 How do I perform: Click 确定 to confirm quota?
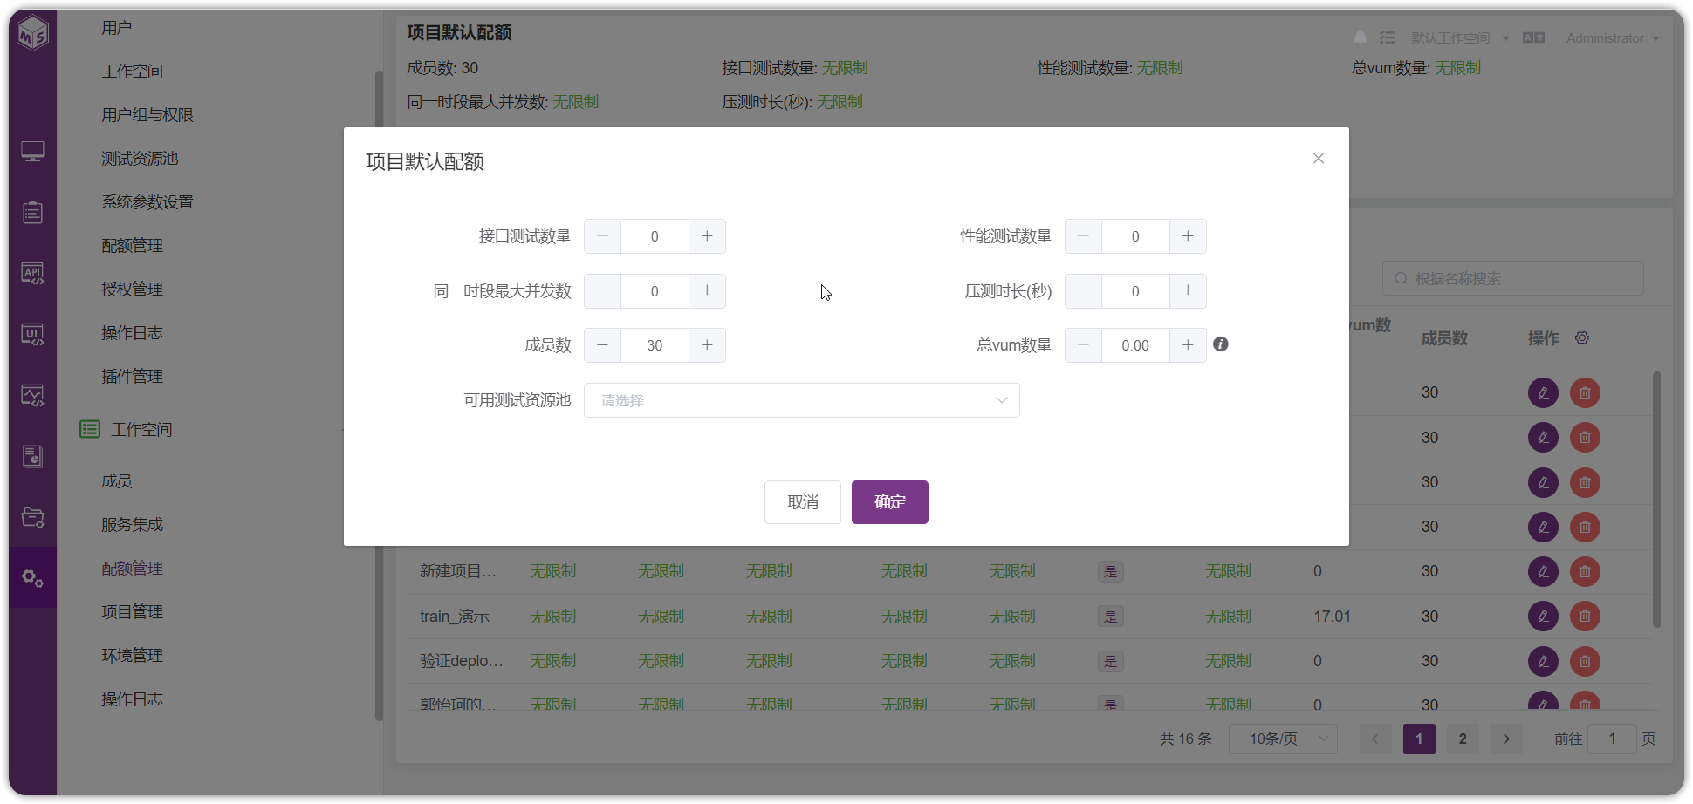point(890,502)
